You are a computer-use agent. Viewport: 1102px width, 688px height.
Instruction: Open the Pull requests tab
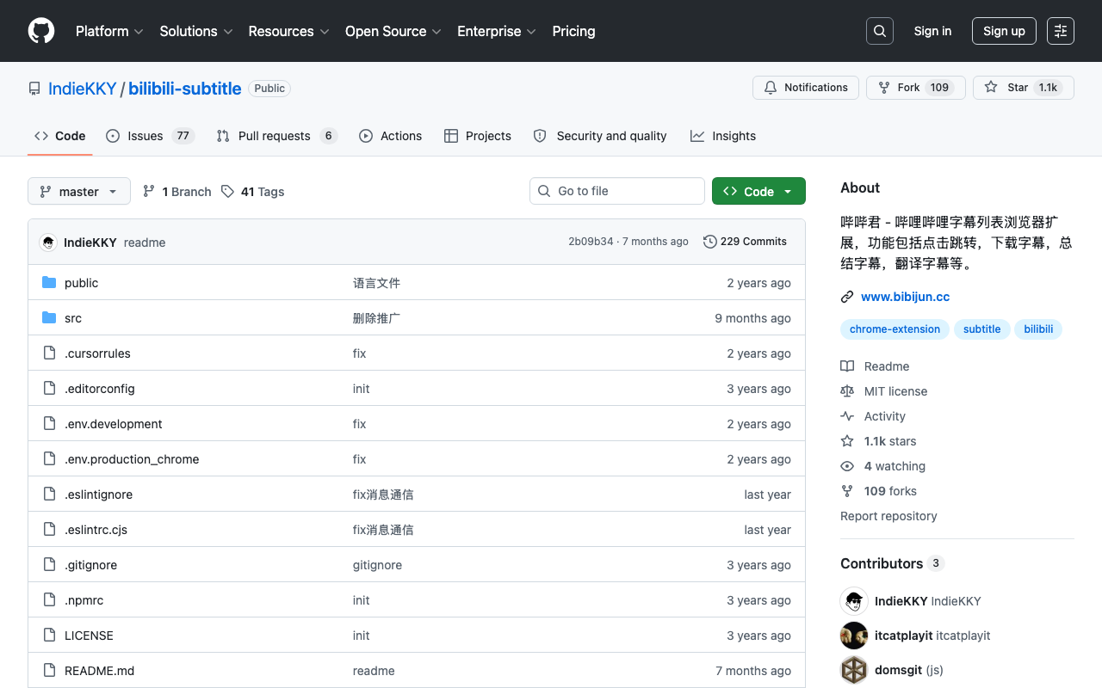point(277,136)
